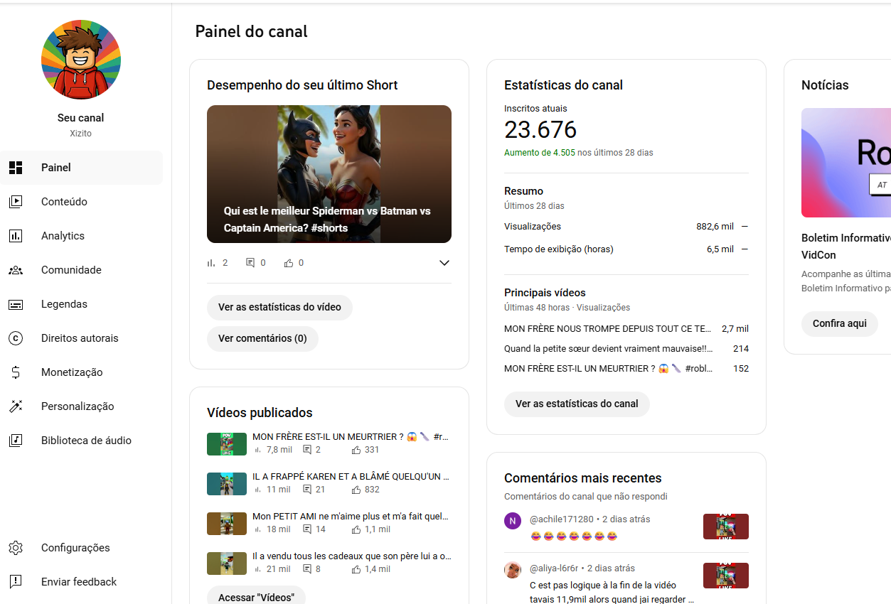Click the Conteúdo play icon in sidebar
Image resolution: width=891 pixels, height=604 pixels.
16,202
